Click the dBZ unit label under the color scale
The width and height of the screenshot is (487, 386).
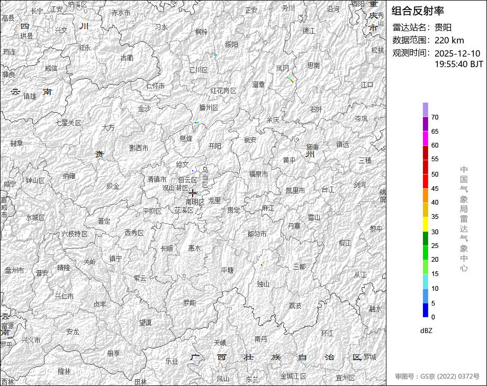tap(426, 331)
